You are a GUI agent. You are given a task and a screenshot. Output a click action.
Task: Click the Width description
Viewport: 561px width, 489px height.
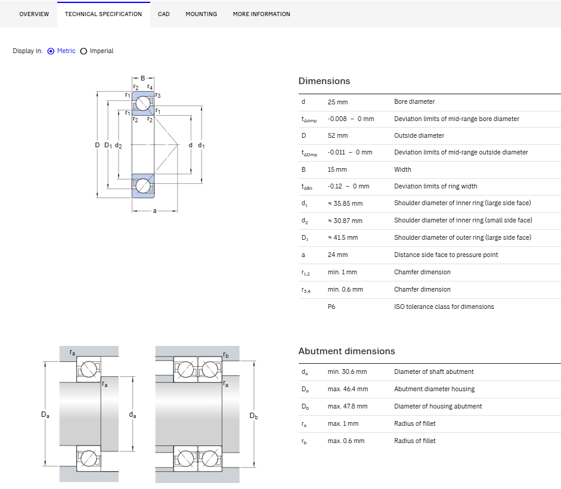pos(402,170)
